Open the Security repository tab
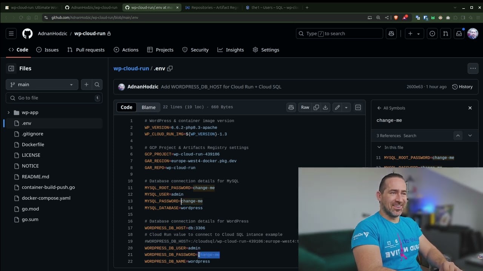 pyautogui.click(x=195, y=50)
